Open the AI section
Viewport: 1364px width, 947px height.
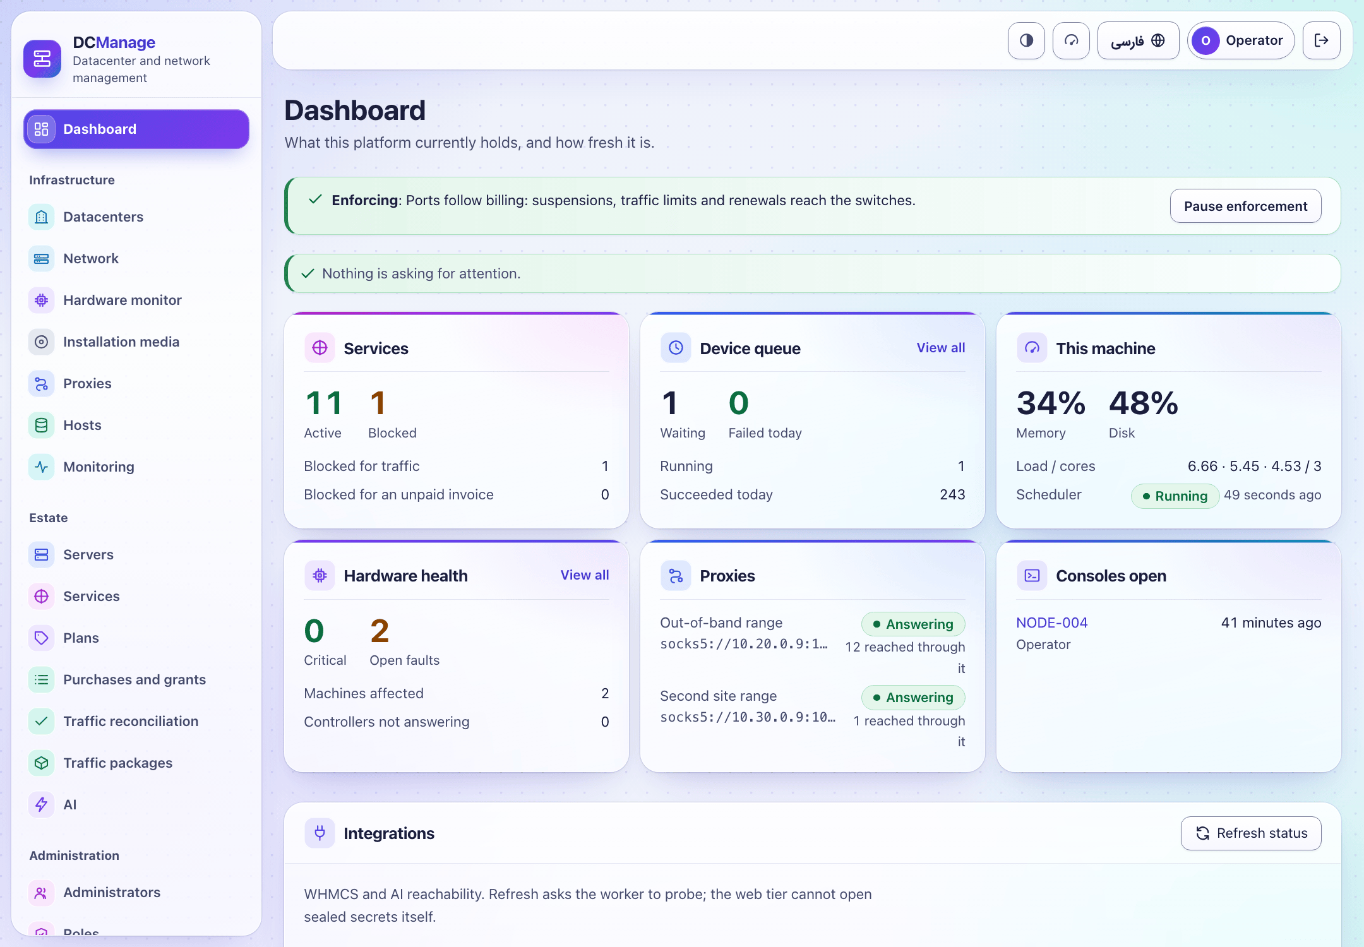[136, 804]
